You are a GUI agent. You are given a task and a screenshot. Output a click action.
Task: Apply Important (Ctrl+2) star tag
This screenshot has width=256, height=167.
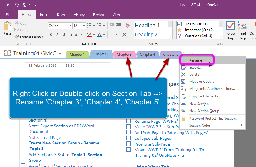198,30
